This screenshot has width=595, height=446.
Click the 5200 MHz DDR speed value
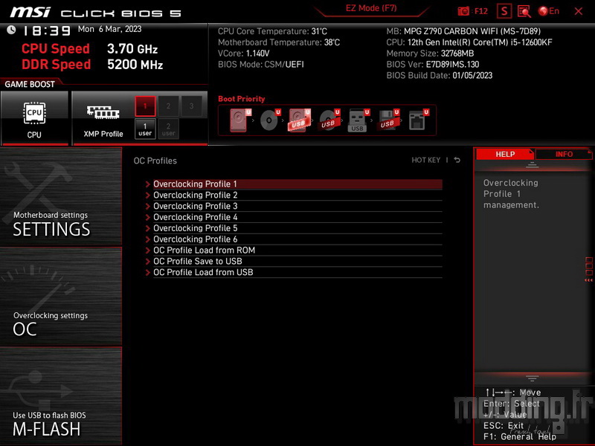coord(135,65)
